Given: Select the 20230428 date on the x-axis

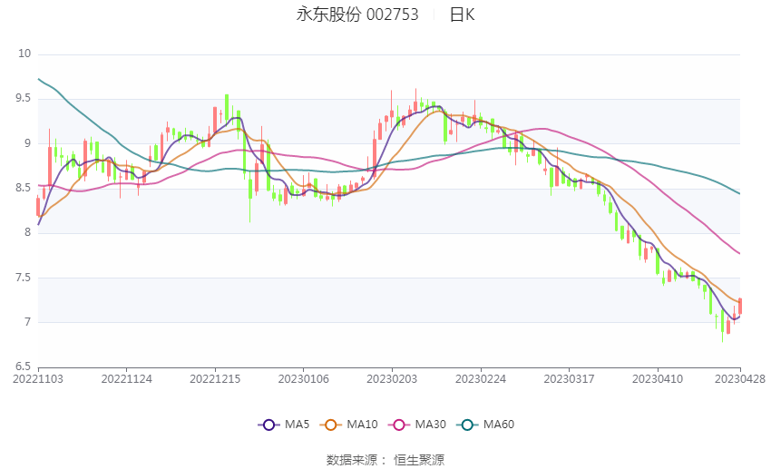Looking at the screenshot, I should pos(739,379).
